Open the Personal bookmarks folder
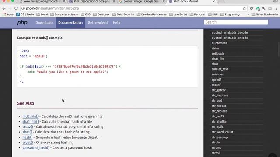Image resolution: width=280 pixels, height=157 pixels. [x=197, y=14]
